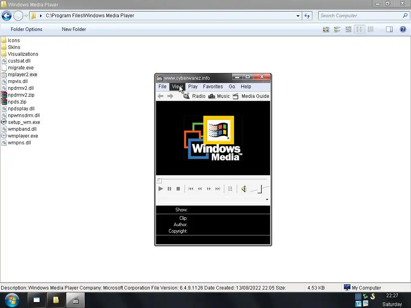
Task: Open the Play menu
Action: click(x=193, y=87)
